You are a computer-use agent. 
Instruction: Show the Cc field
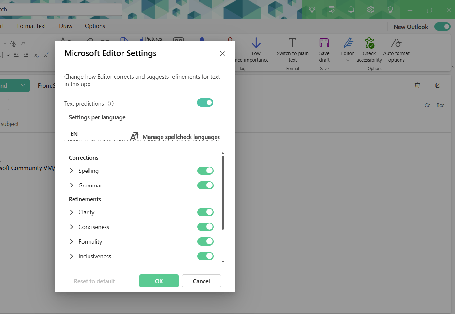click(x=427, y=105)
